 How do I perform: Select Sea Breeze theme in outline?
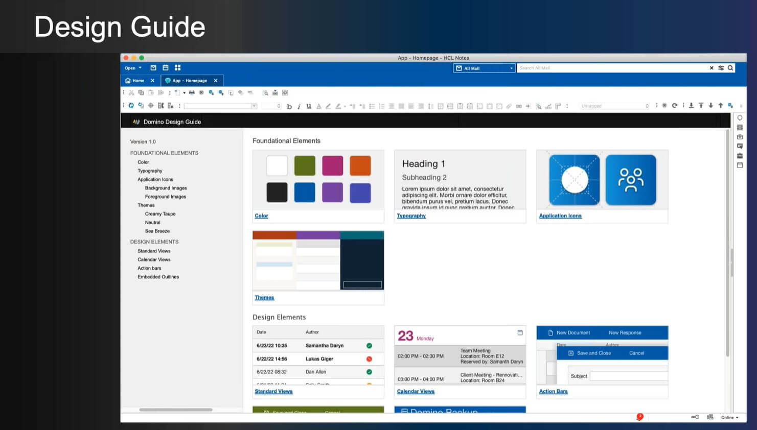(x=157, y=231)
